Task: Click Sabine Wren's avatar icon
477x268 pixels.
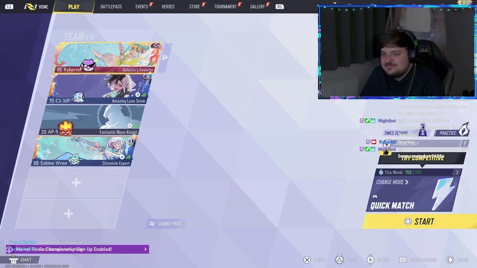Action: 75,160
